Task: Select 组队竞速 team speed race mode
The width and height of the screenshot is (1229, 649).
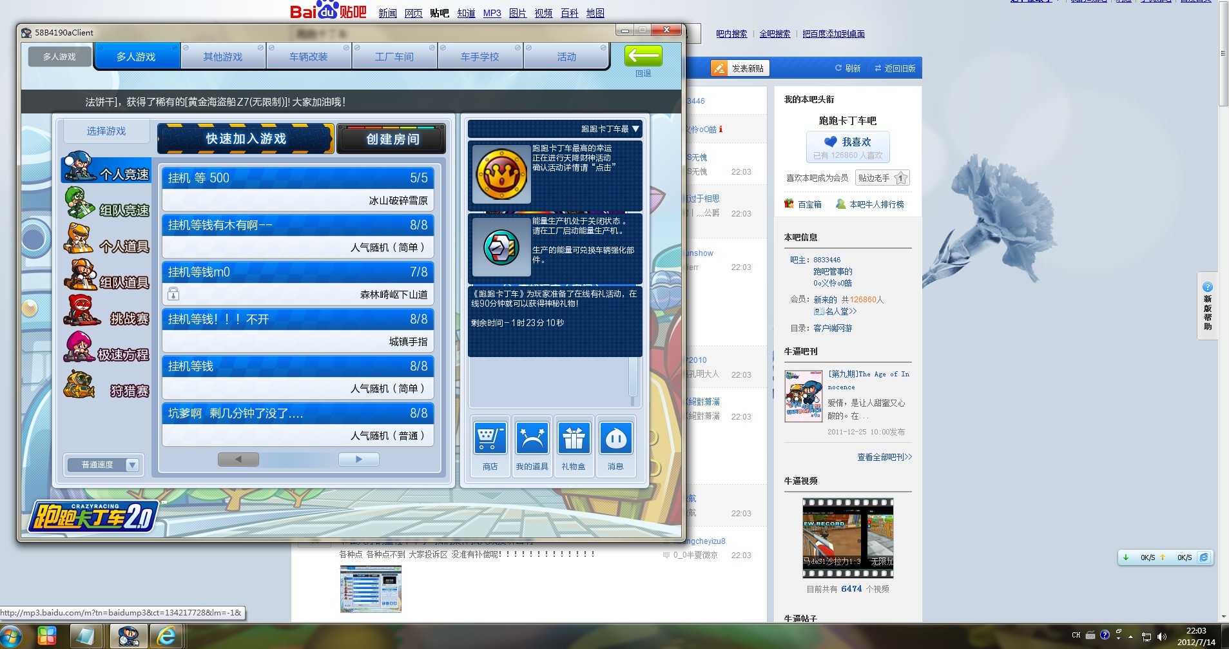Action: [107, 204]
